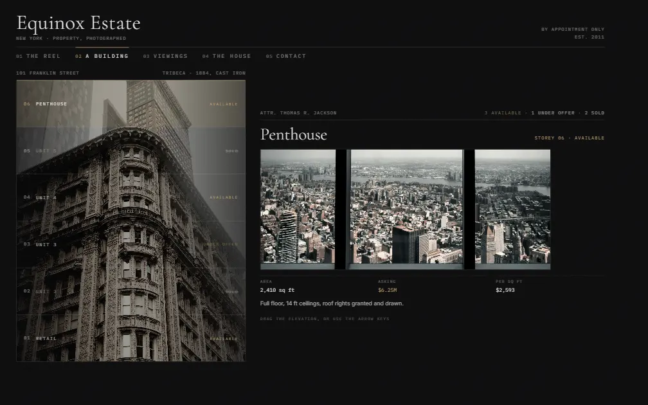Click the Equinox Estate site title
The width and height of the screenshot is (648, 405).
78,23
